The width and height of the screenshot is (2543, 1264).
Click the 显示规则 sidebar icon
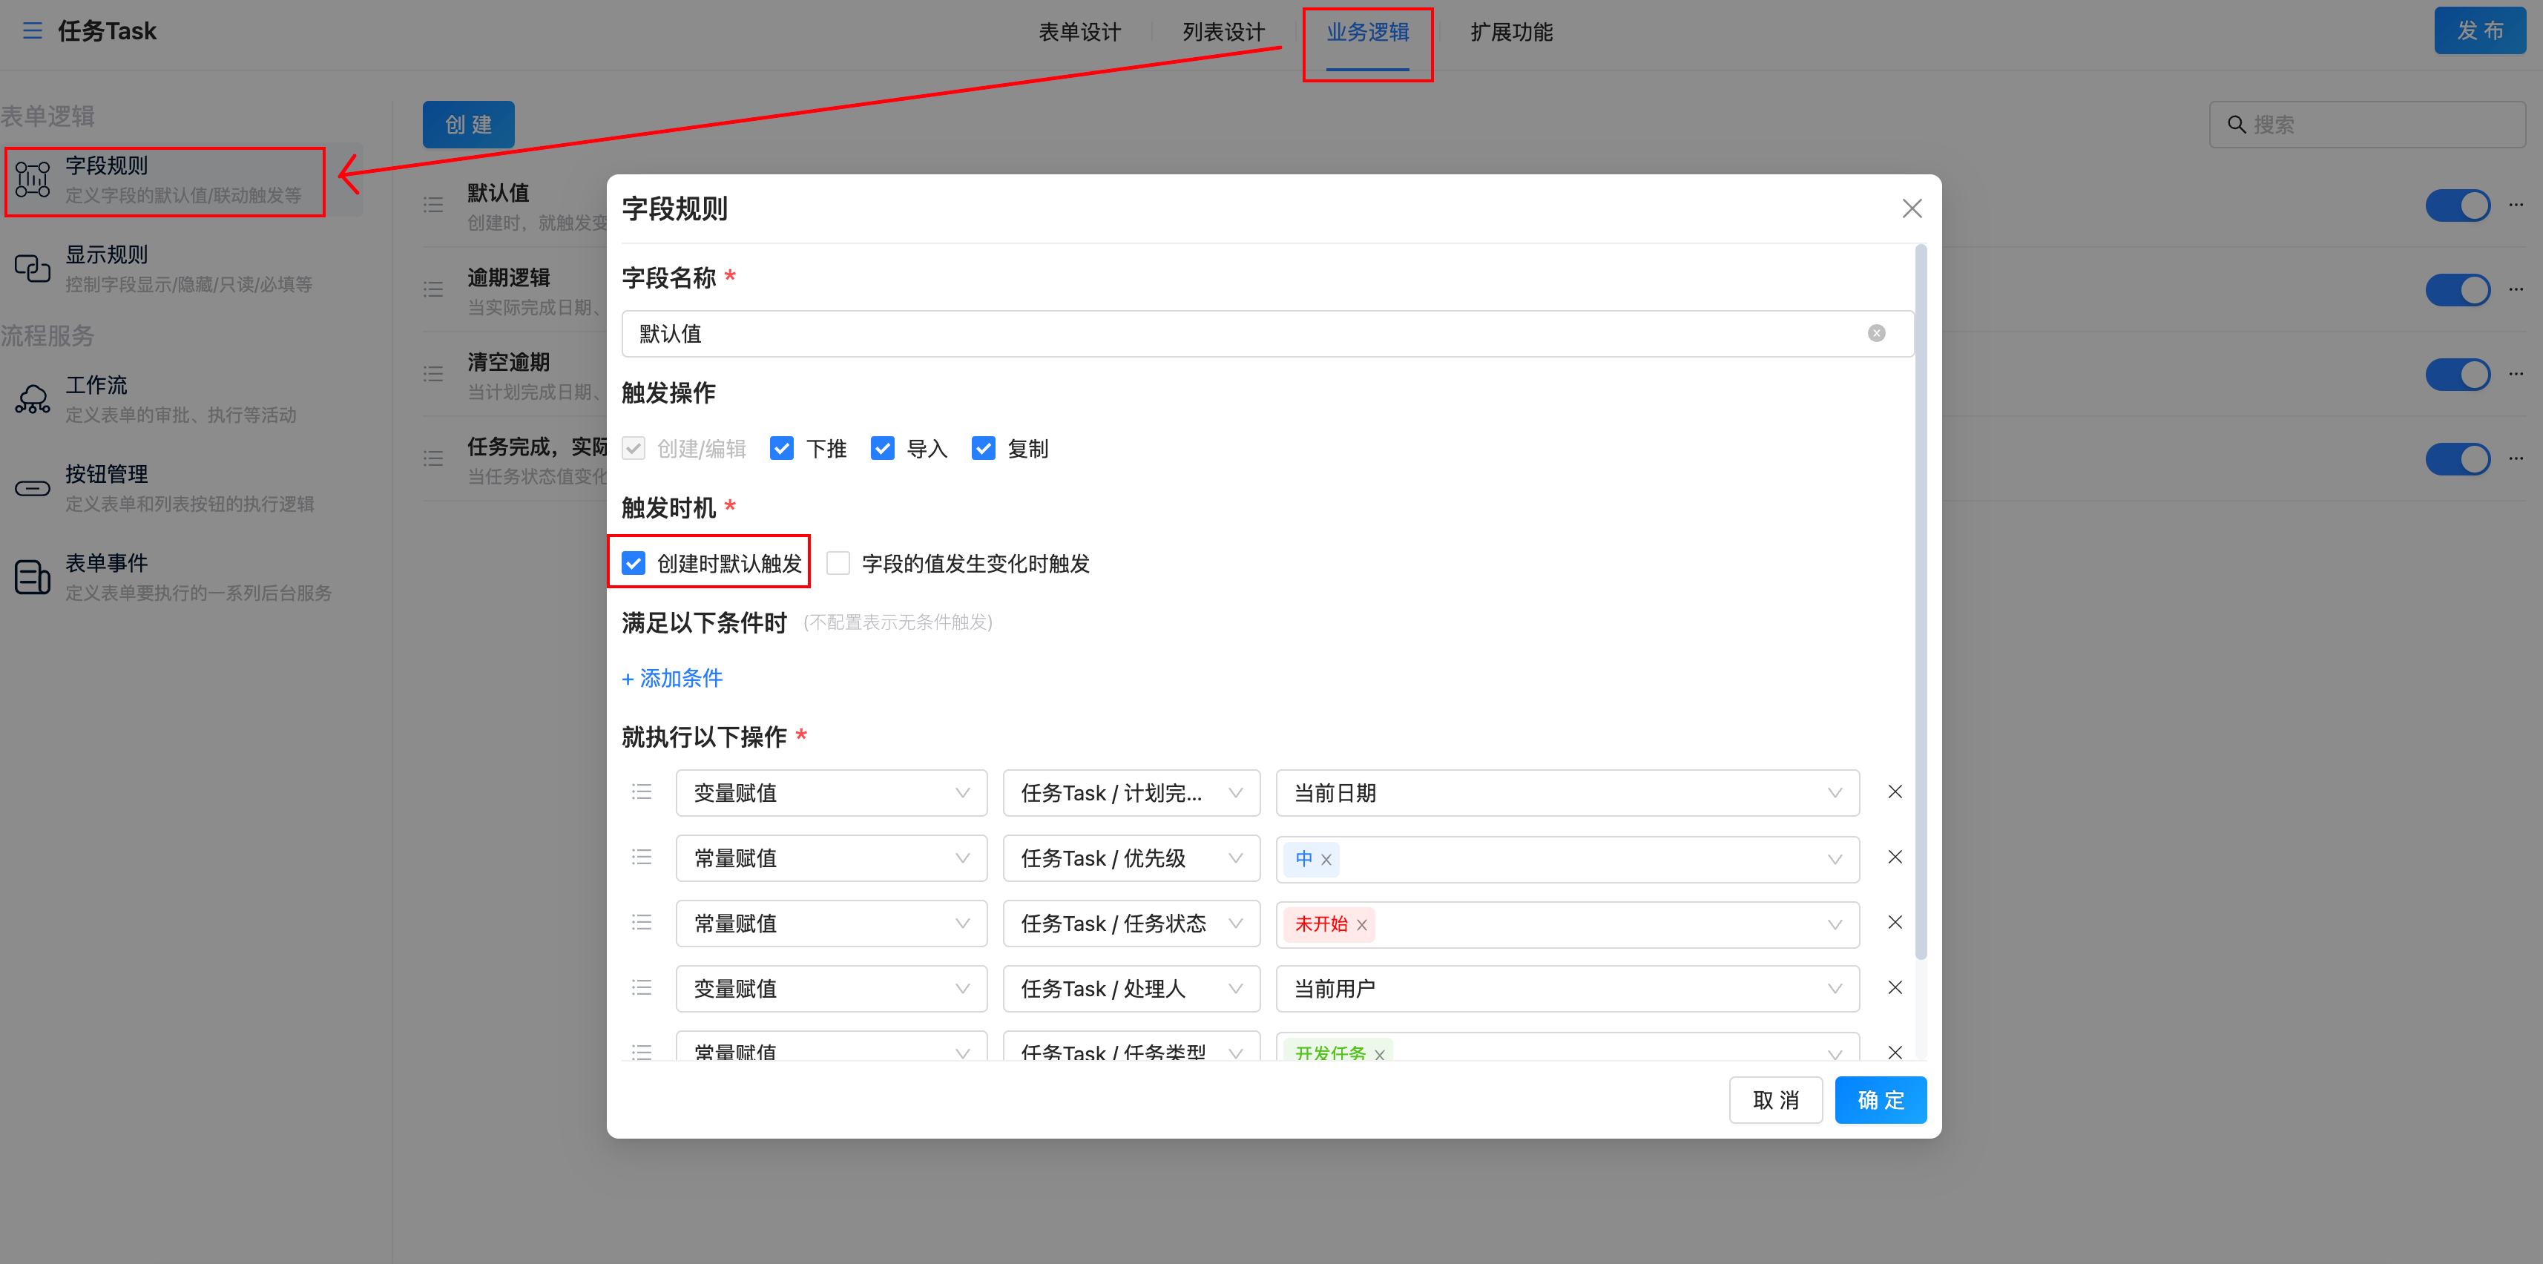(33, 269)
